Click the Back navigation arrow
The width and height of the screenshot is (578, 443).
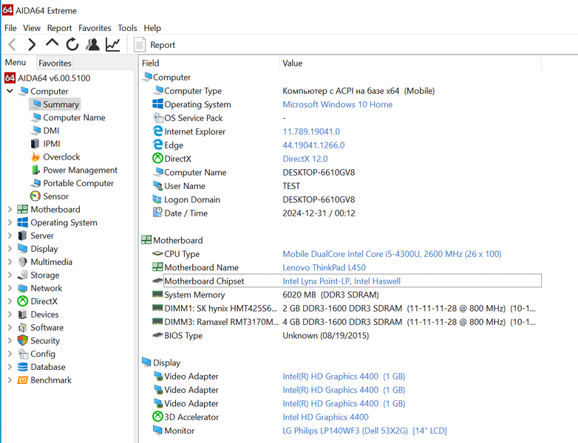(x=13, y=44)
